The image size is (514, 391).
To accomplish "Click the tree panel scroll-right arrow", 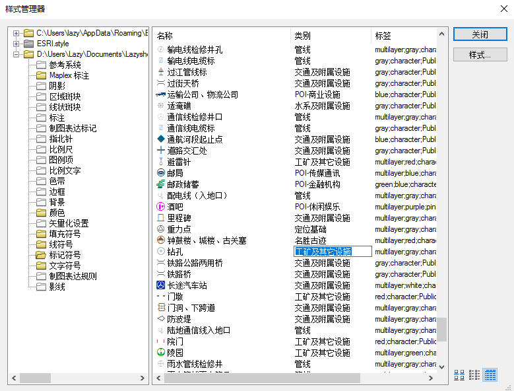I will tap(143, 378).
